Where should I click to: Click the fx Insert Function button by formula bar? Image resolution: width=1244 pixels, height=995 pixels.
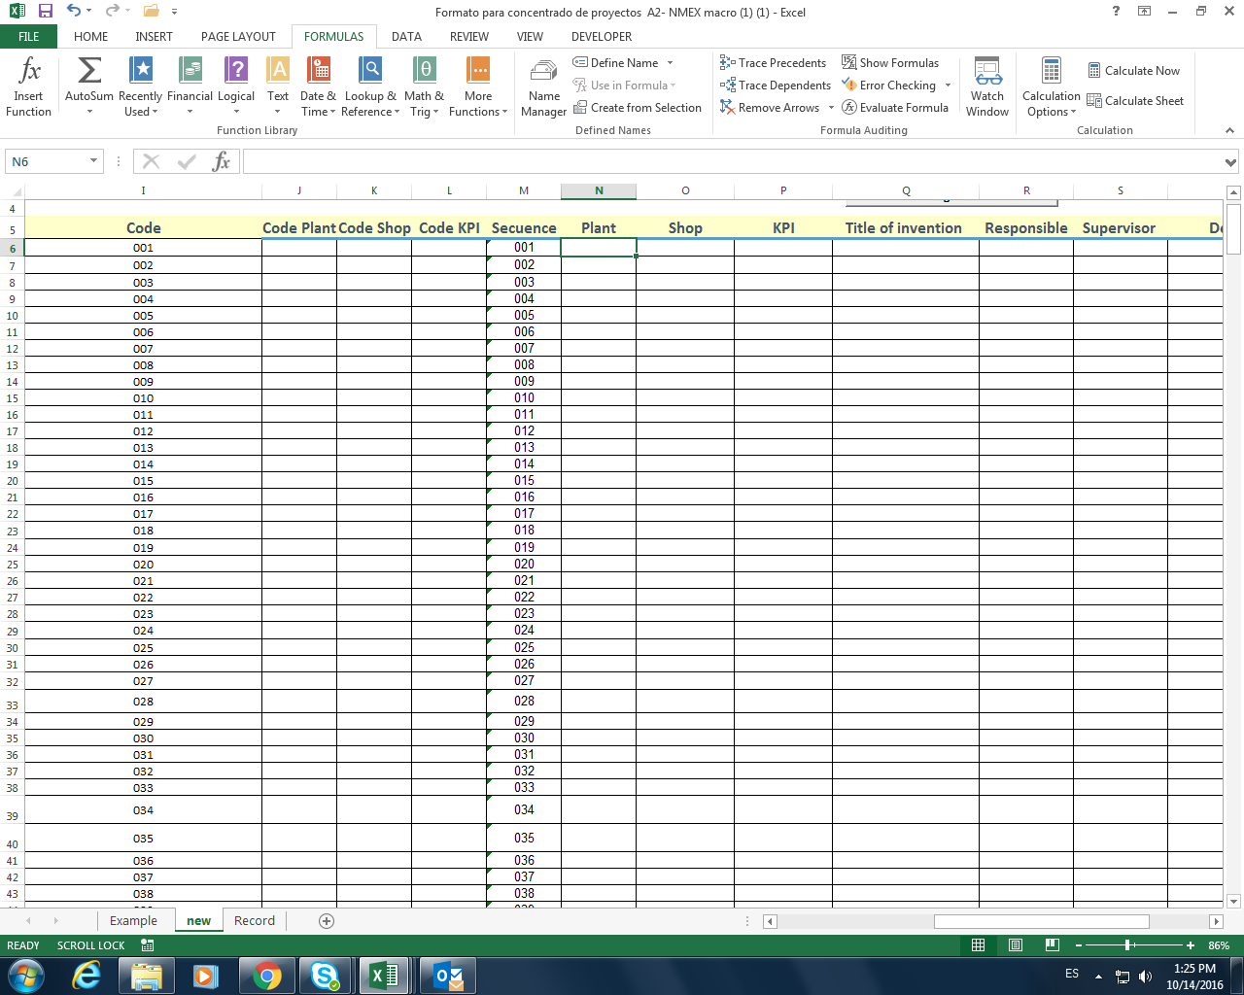click(222, 161)
